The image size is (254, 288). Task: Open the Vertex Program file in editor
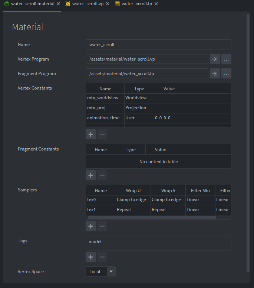[215, 59]
